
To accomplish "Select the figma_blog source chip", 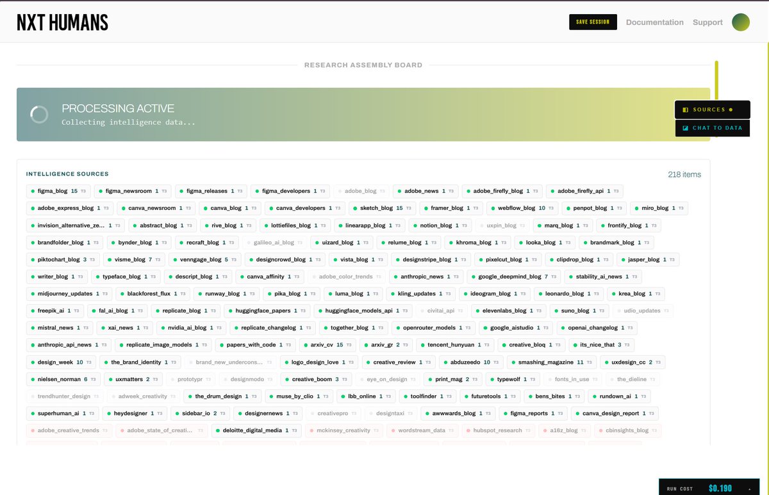I will [59, 191].
